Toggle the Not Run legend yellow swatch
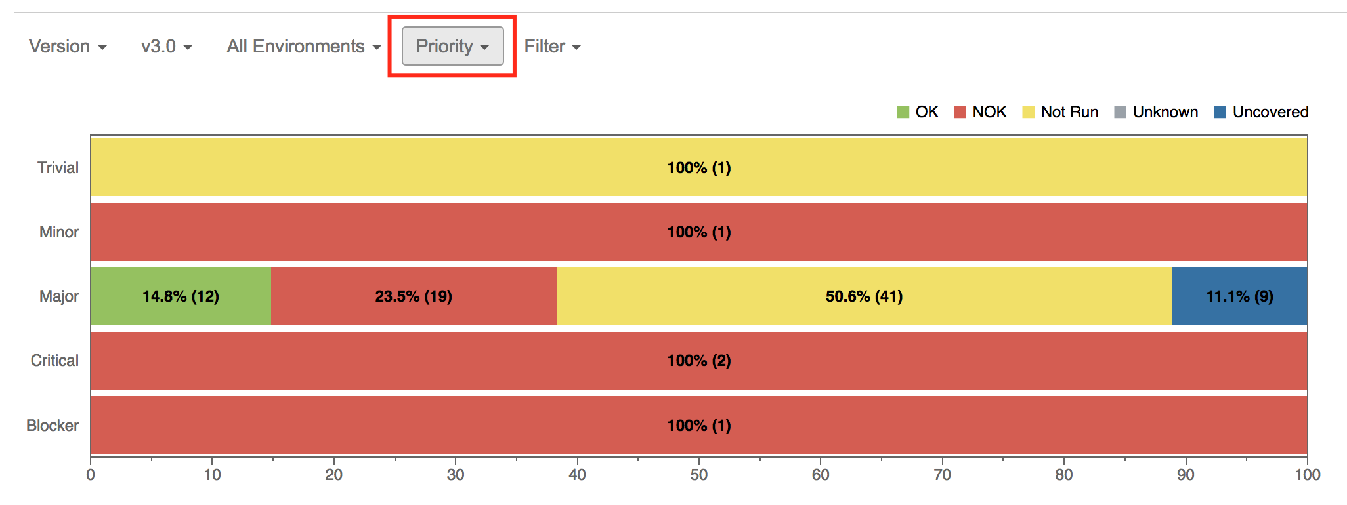The height and width of the screenshot is (505, 1347). [x=1029, y=112]
